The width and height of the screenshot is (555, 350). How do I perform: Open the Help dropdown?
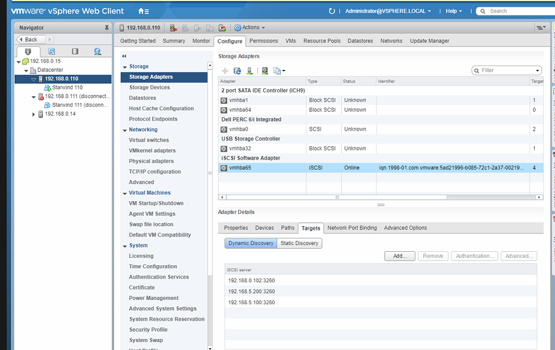454,11
